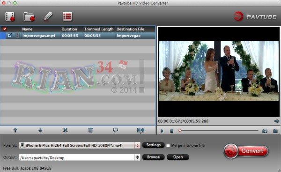Remove selected file with X icon

point(66,130)
